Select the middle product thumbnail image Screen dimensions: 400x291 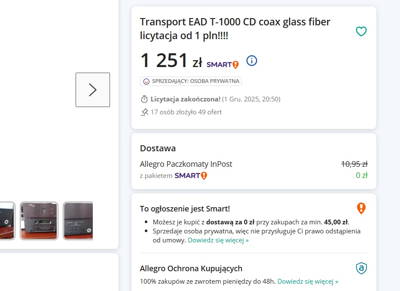[x=39, y=221]
